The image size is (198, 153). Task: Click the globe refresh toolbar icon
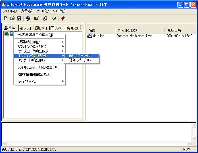pos(28,18)
